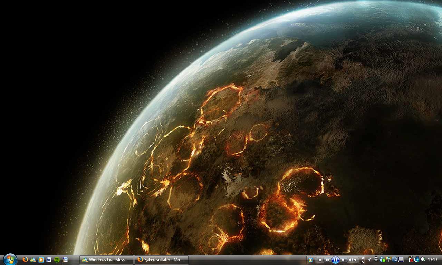The width and height of the screenshot is (442, 265).
Task: Launch Firefox from the Quick Launch bar
Action: [x=25, y=259]
